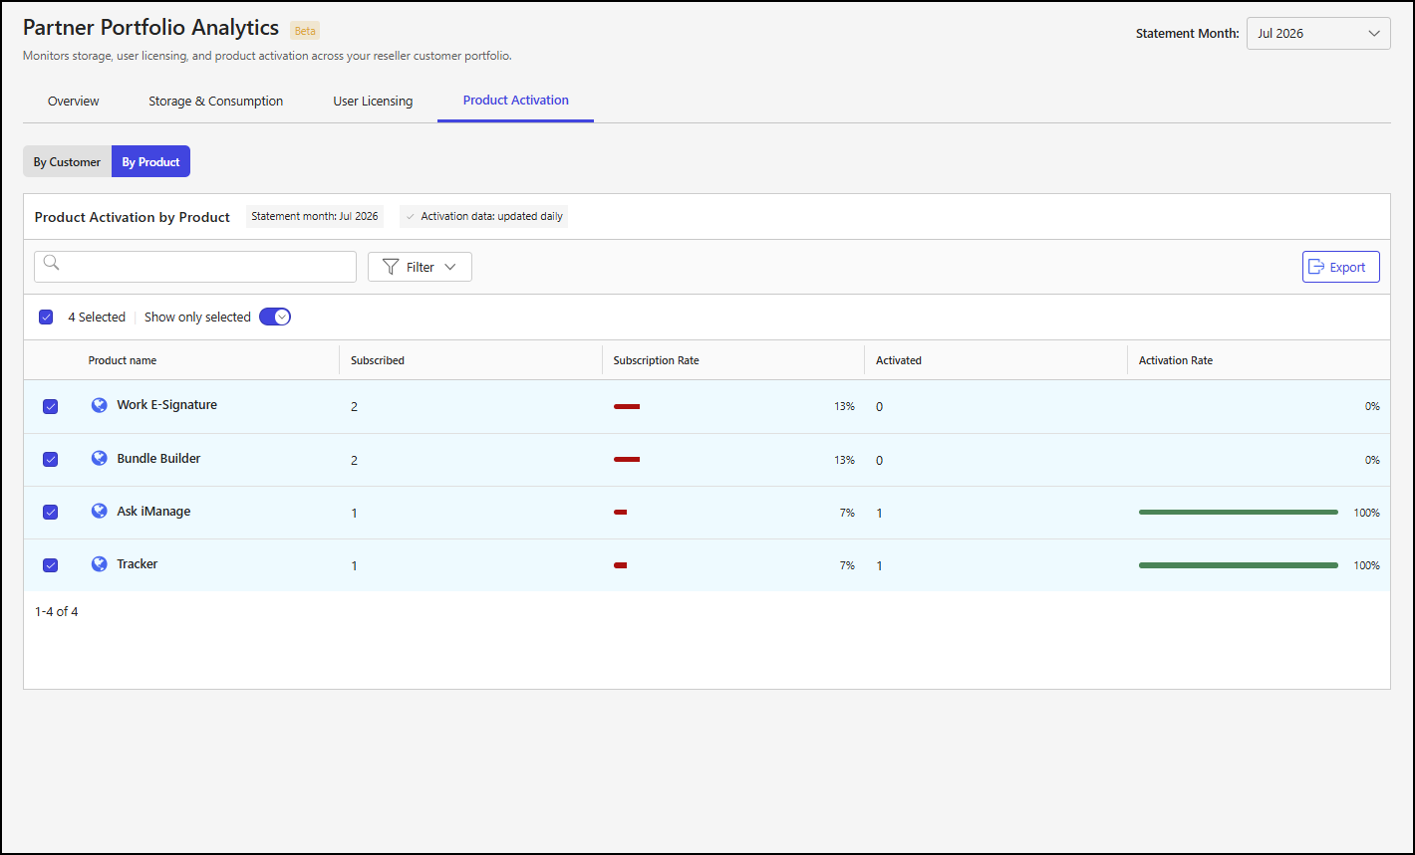
Task: Uncheck the Work E-Signature row checkbox
Action: [50, 406]
